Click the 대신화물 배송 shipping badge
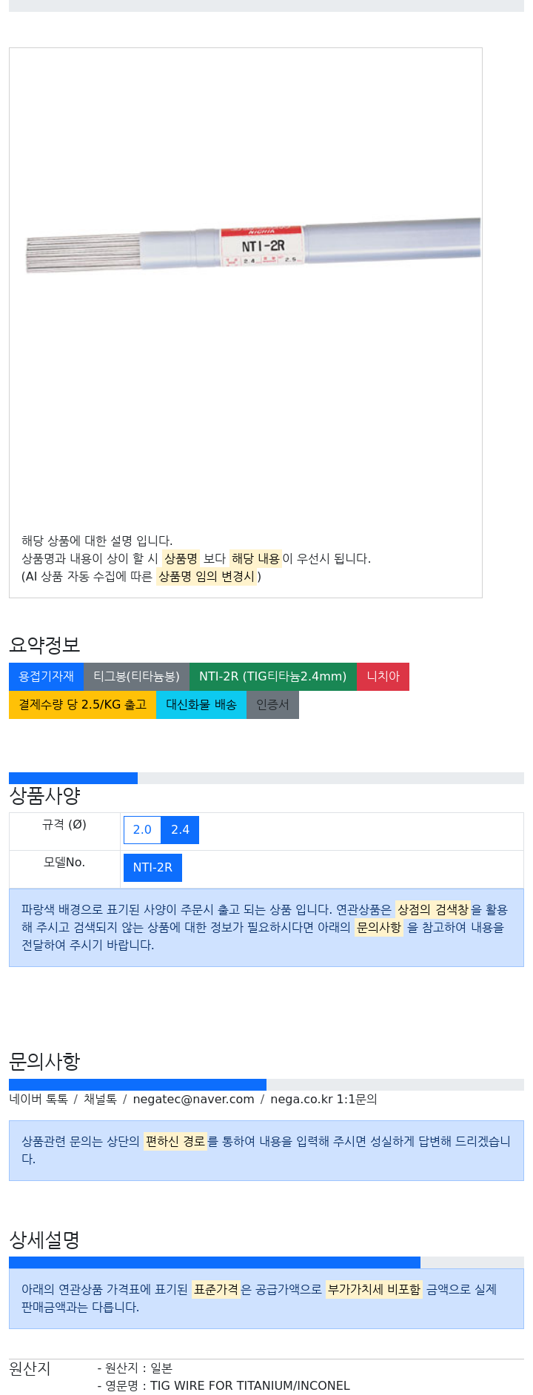 click(201, 705)
